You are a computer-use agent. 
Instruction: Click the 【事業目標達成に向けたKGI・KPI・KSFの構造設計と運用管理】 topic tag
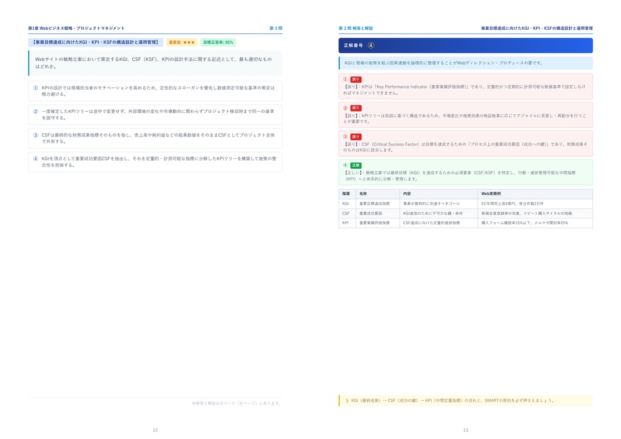tap(95, 42)
